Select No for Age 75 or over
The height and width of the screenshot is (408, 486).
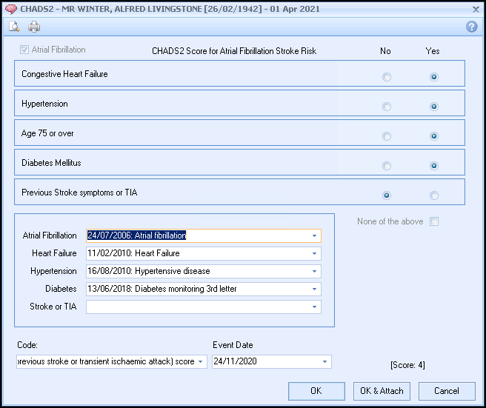tap(387, 136)
